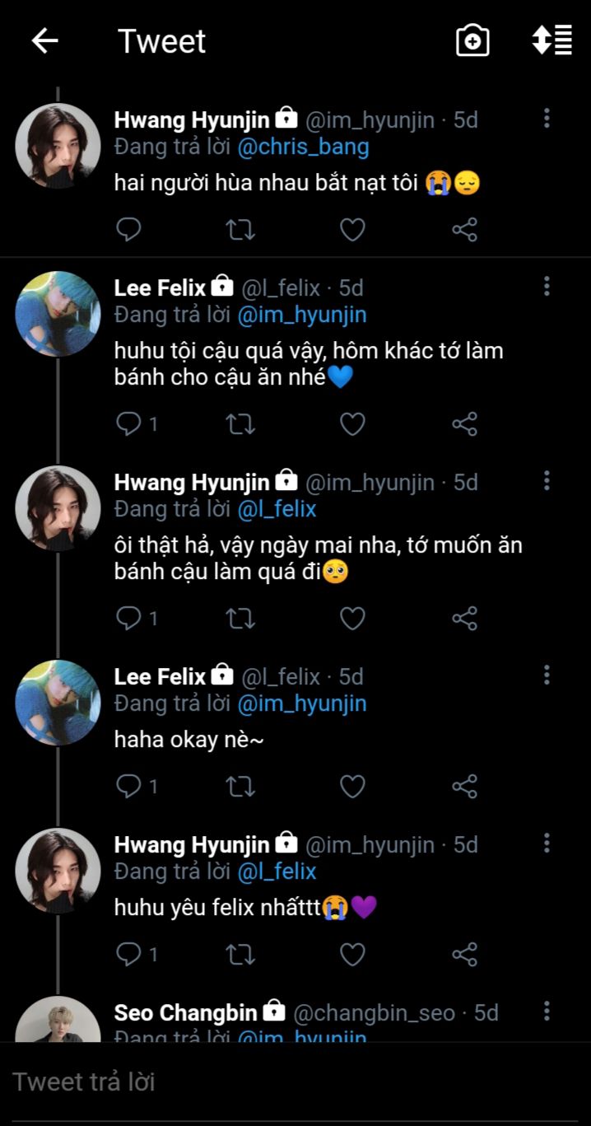Screen dimensions: 591x1126
Task: Tap the back arrow in the header
Action: point(45,41)
